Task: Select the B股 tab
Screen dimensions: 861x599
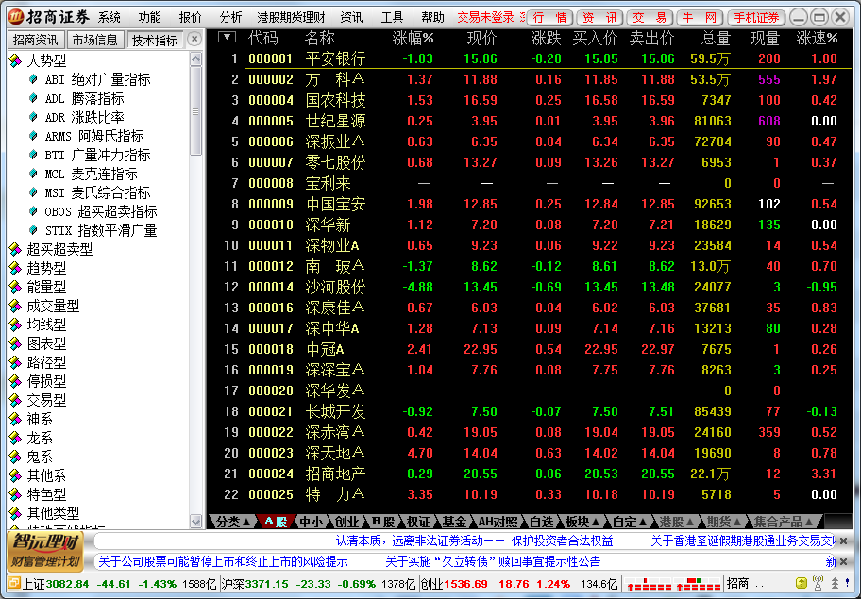Action: pyautogui.click(x=383, y=522)
